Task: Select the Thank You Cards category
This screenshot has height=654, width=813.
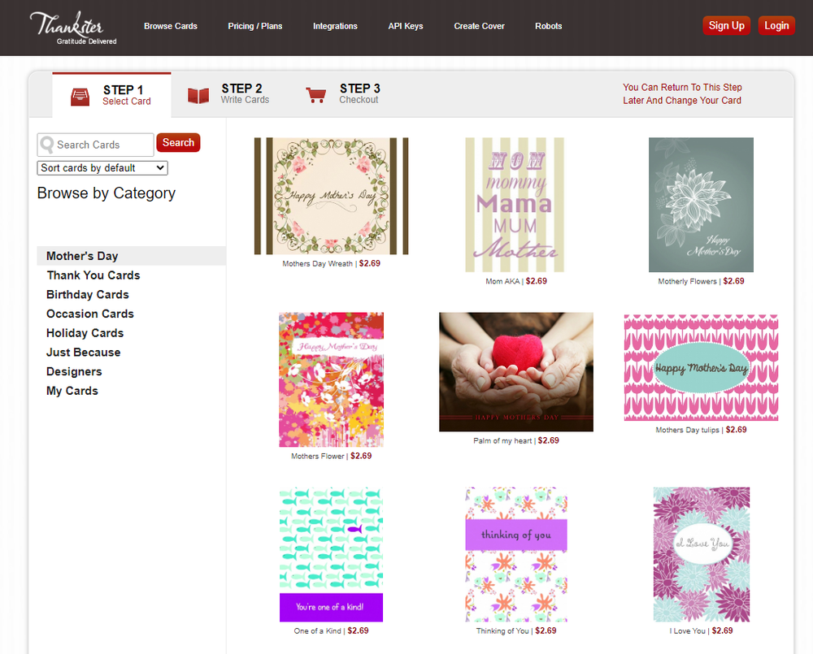Action: (93, 275)
